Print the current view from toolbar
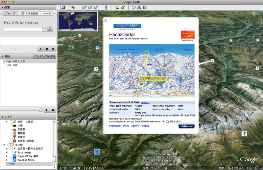 pyautogui.click(x=139, y=7)
